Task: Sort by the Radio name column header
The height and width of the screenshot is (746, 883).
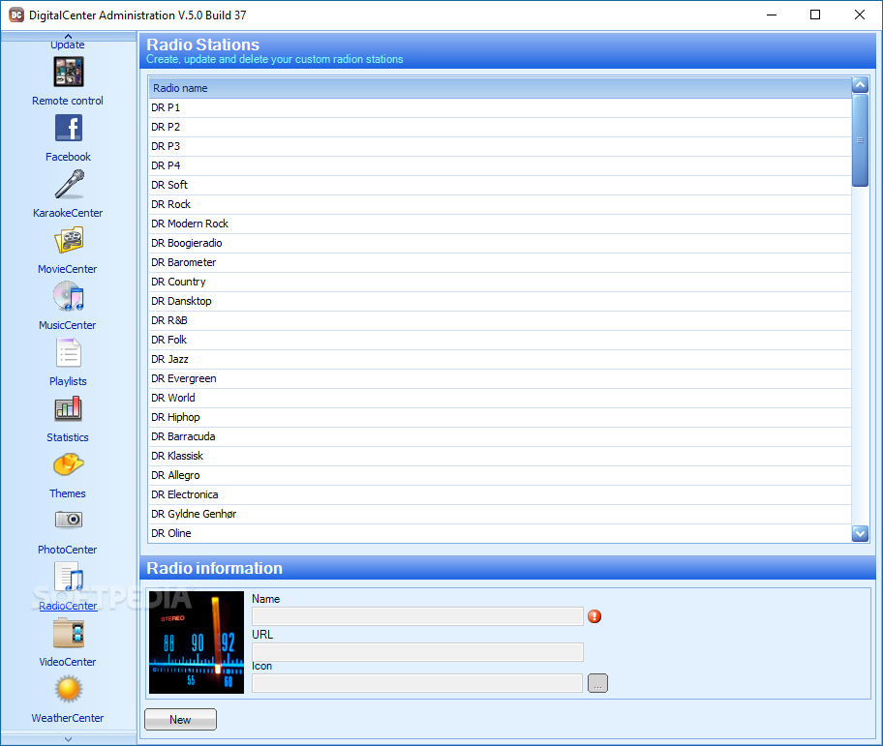Action: tap(500, 88)
